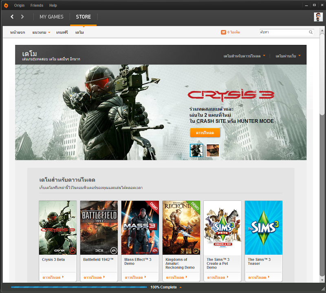This screenshot has height=293, width=326.
Task: Download Sims 3 Create a Pet Demo
Action: tap(218, 277)
